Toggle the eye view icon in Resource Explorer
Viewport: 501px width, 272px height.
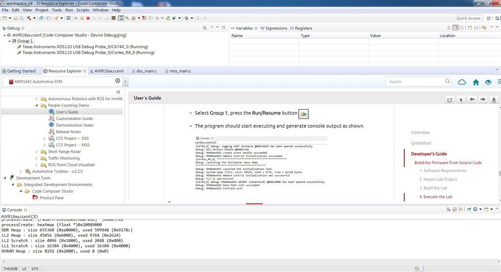(x=488, y=82)
